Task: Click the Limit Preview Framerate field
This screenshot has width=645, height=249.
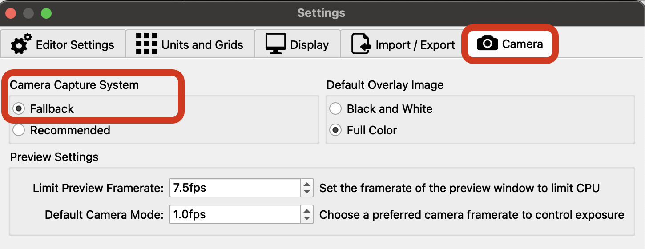Action: click(x=235, y=188)
